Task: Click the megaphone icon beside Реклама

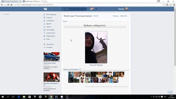Action: click(x=45, y=47)
